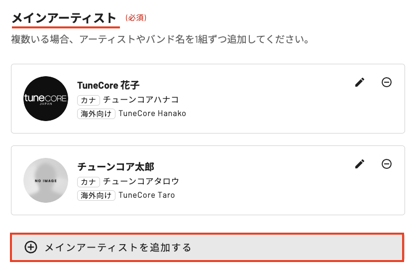This screenshot has width=418, height=271.
Task: Click the red (必須) required label
Action: 136,18
